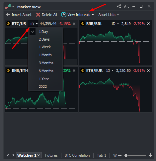Open the ETH/EUR 1D interval dropdown
The image size is (156, 161).
(110, 71)
